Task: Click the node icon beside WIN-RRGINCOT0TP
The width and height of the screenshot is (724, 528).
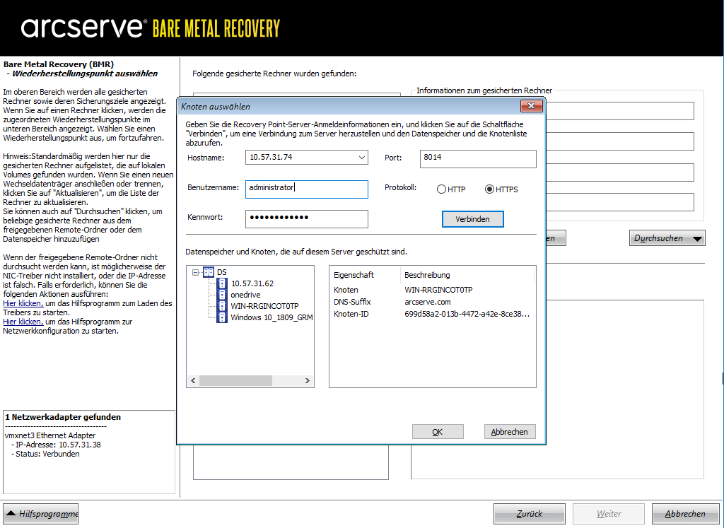Action: pyautogui.click(x=222, y=306)
